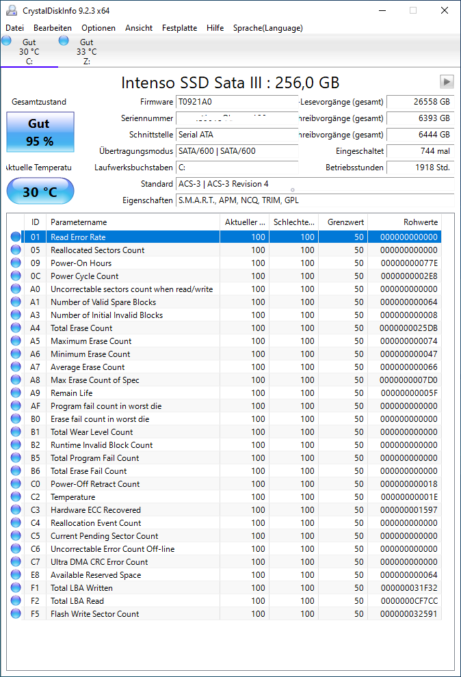Click the Grenzwert column header
Screen dimensions: 461x677
(x=343, y=222)
